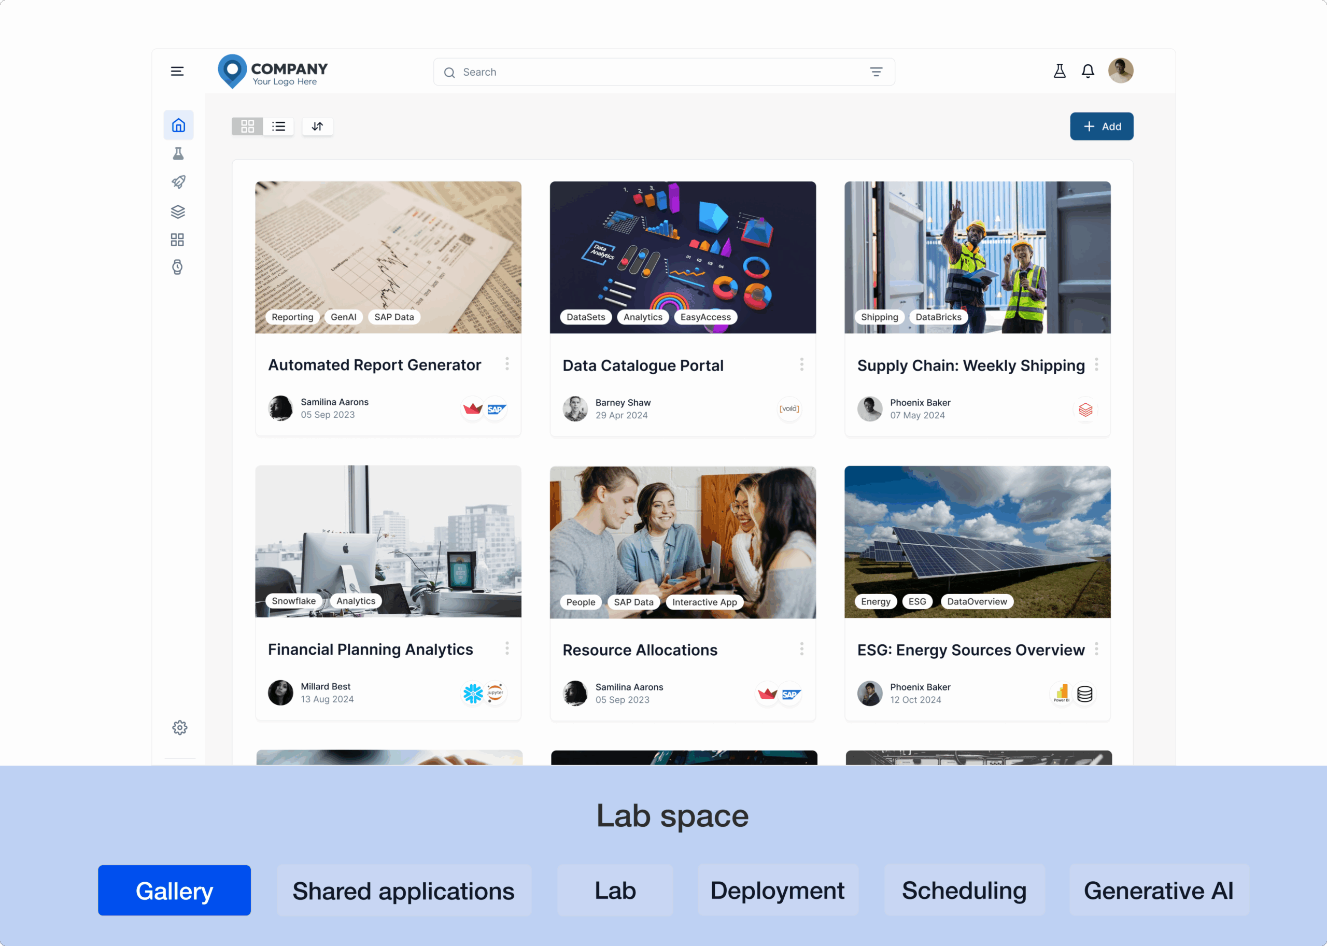Open the layers stack icon in sidebar
Image resolution: width=1327 pixels, height=946 pixels.
tap(178, 211)
